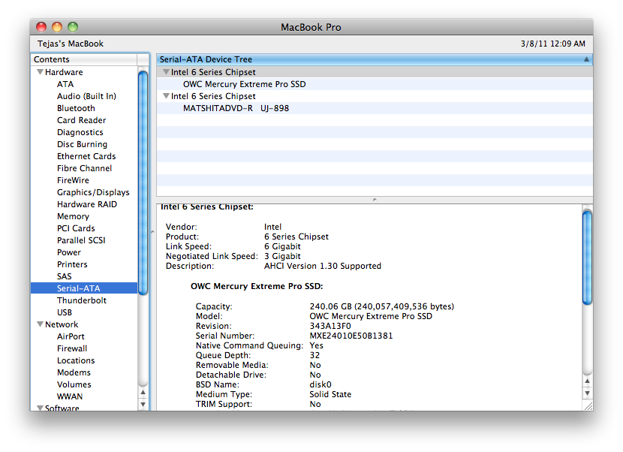Select Volumes under Network
Screen dimensions: 623x452
[x=74, y=384]
